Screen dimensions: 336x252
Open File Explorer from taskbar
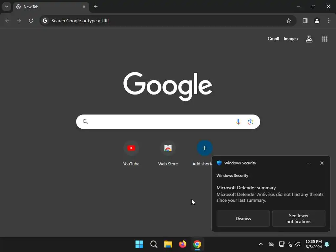[168, 244]
